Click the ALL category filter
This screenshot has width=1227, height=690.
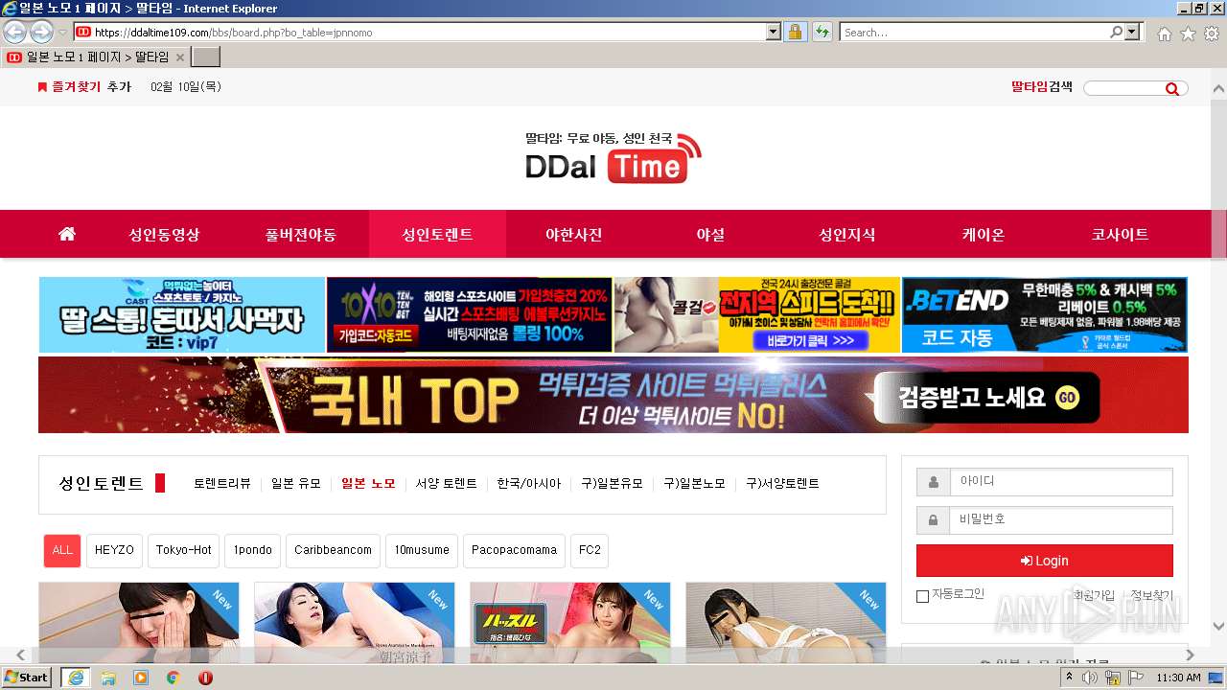(x=62, y=550)
